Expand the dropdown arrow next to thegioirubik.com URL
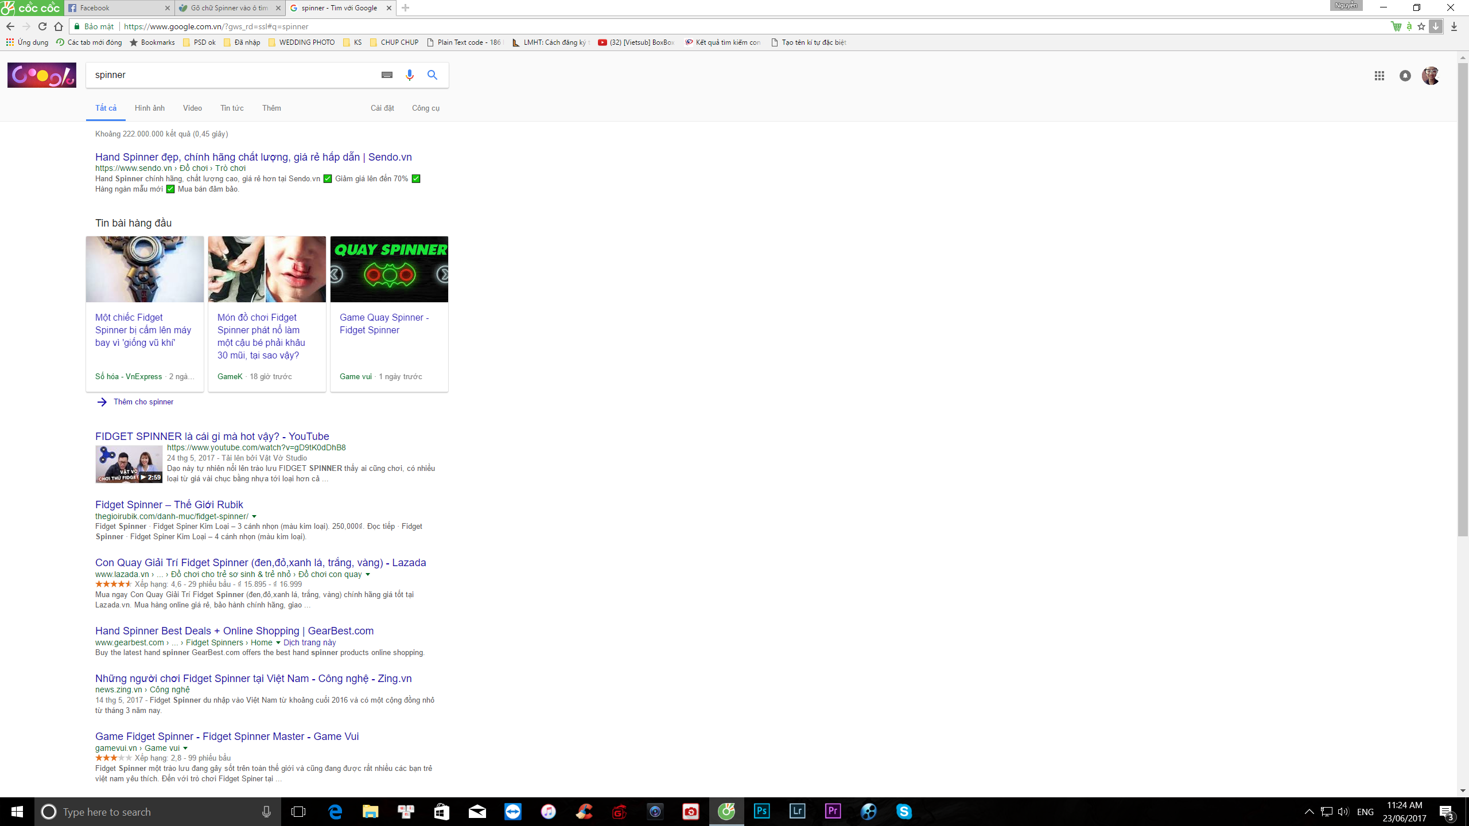Viewport: 1469px width, 826px height. (x=255, y=516)
